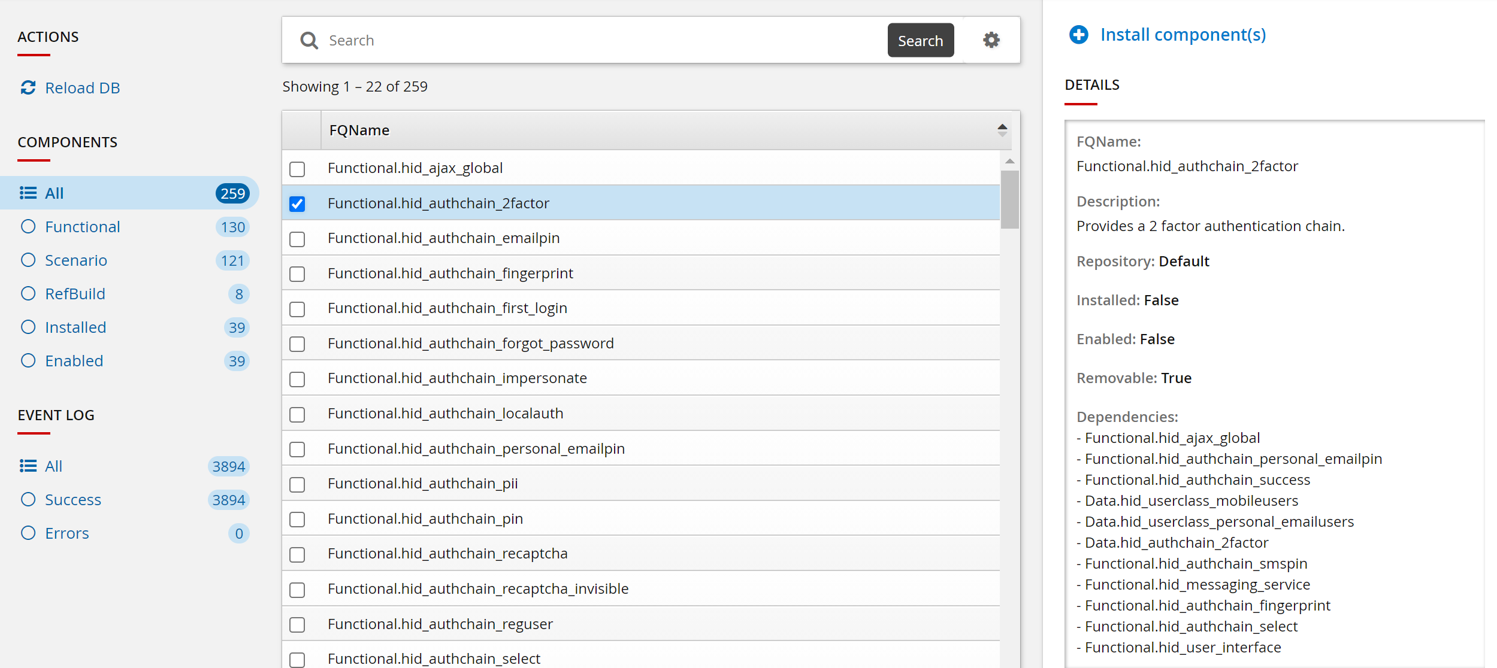Click the component list scrollbar thumb
The height and width of the screenshot is (668, 1497).
tap(1010, 199)
